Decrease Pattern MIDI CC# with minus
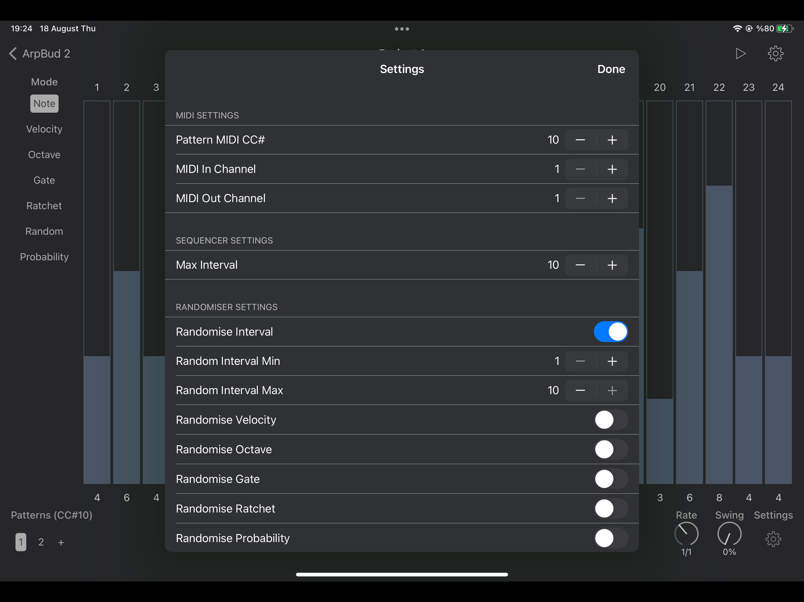 (580, 140)
